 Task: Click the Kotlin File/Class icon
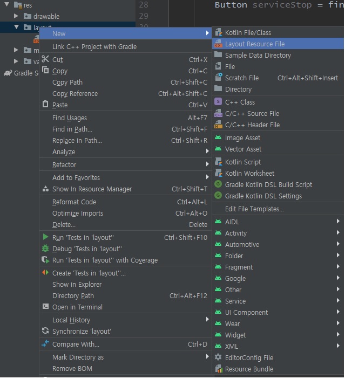tap(218, 32)
